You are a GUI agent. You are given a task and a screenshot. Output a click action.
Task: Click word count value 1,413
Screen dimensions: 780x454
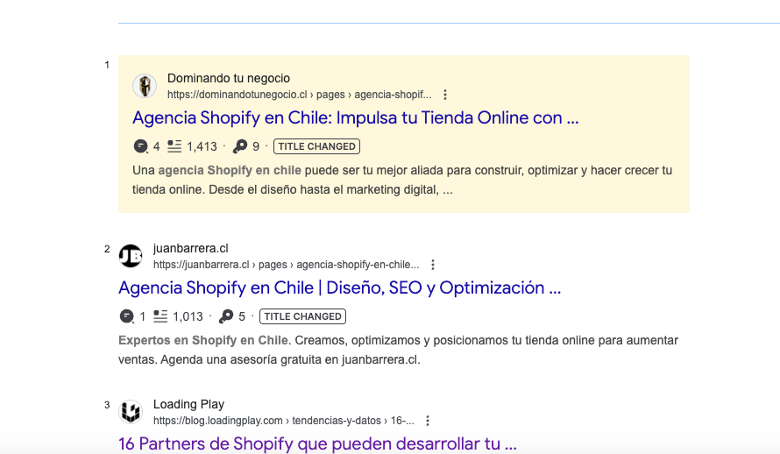[x=202, y=146]
